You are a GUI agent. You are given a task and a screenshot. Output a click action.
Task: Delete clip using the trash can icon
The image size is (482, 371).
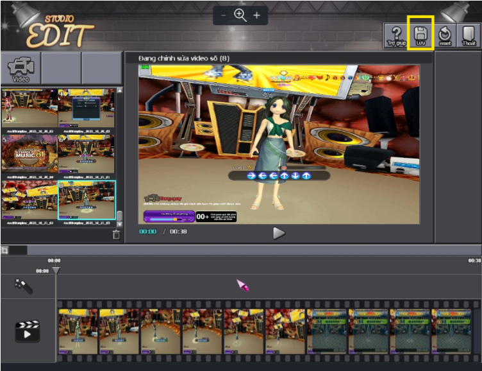[x=116, y=234]
